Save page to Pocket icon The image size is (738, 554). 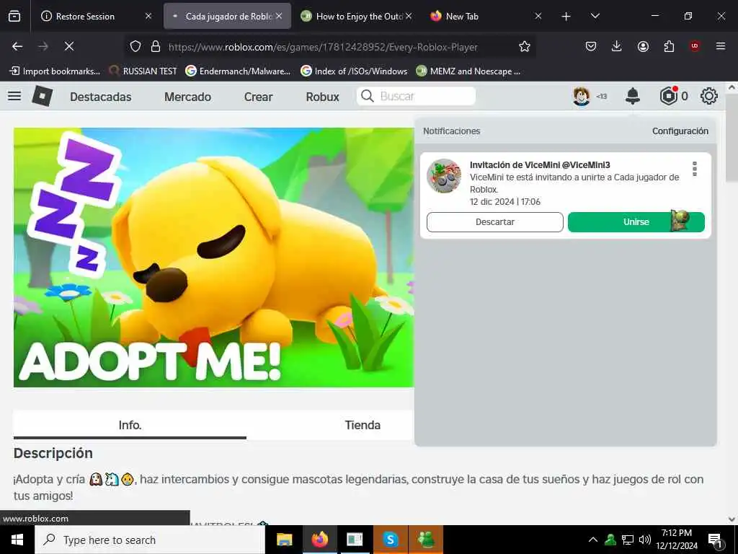point(591,46)
